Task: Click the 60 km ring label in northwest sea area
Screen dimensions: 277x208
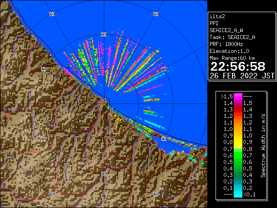Action: pyautogui.click(x=52, y=14)
